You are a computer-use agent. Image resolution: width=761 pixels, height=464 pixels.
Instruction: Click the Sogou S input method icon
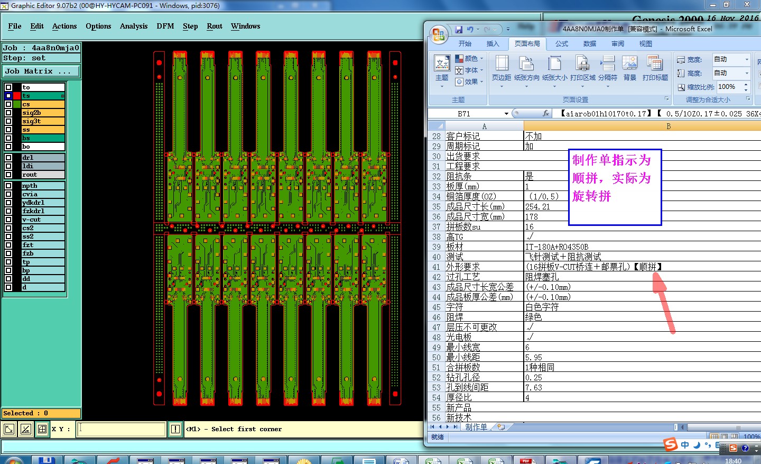(x=671, y=444)
